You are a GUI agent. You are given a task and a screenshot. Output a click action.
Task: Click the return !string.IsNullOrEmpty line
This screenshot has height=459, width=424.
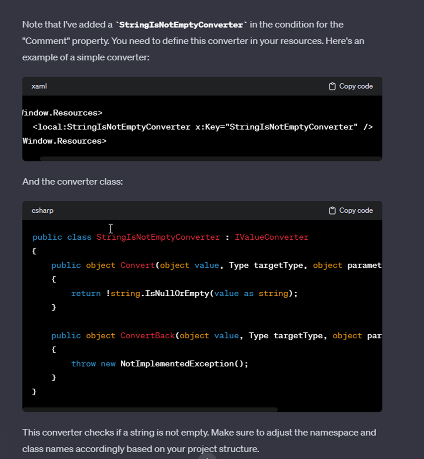click(184, 293)
